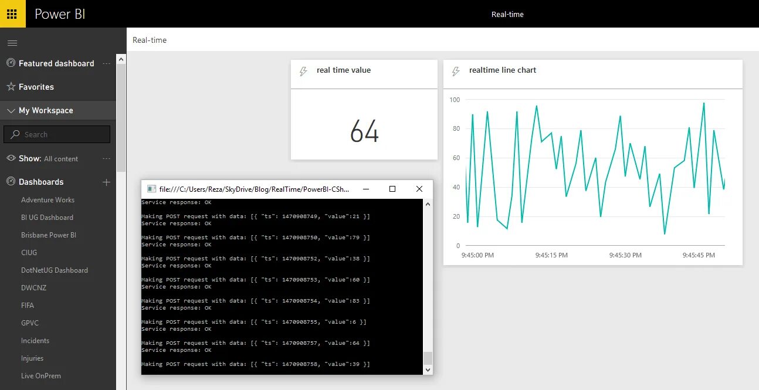Click the 9:45:15 PM axis label

pos(551,255)
